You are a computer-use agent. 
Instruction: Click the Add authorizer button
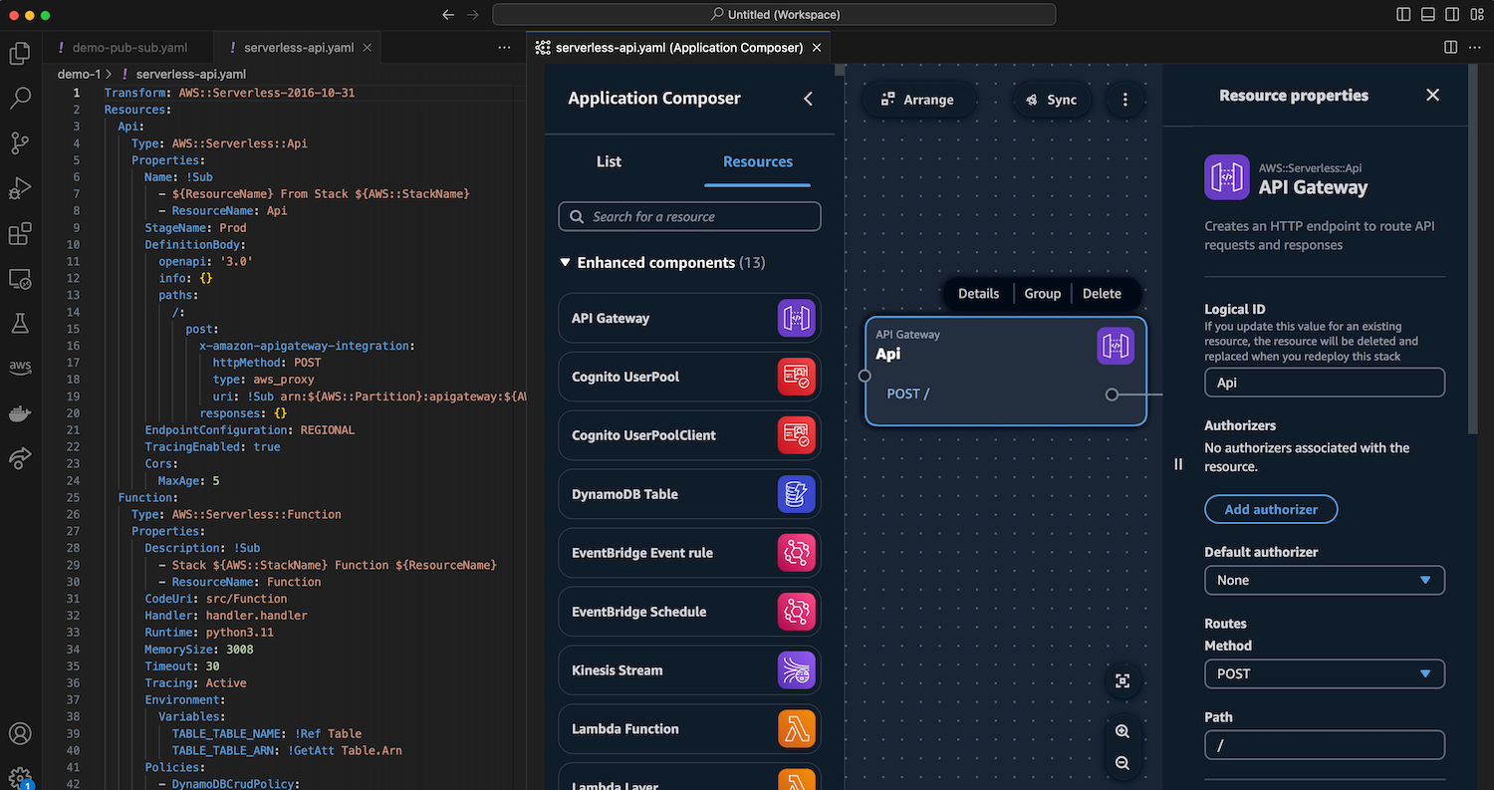(1270, 509)
